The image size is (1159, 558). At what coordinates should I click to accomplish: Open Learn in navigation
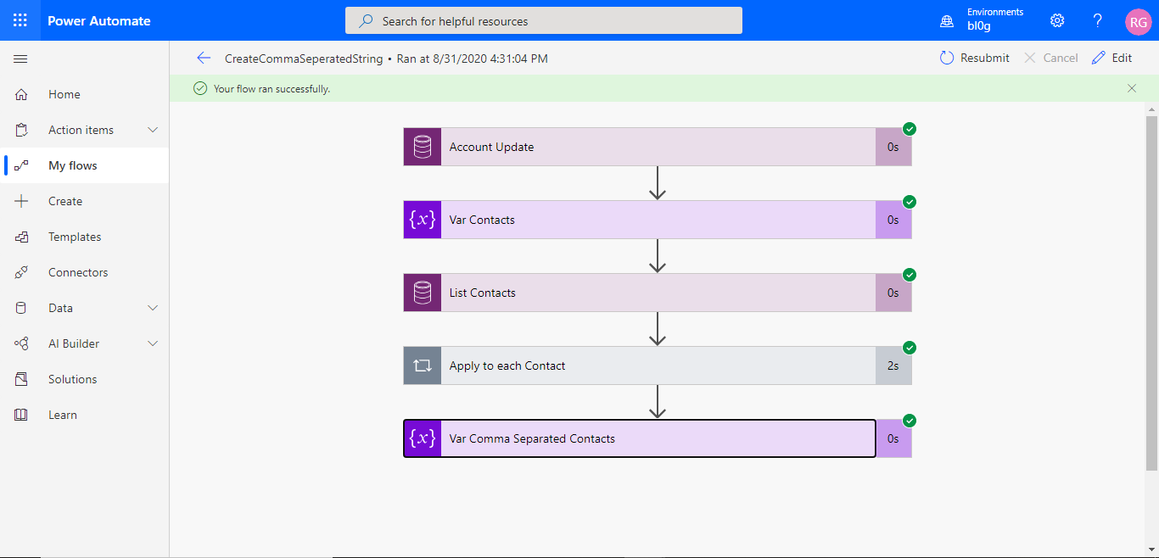(x=85, y=415)
